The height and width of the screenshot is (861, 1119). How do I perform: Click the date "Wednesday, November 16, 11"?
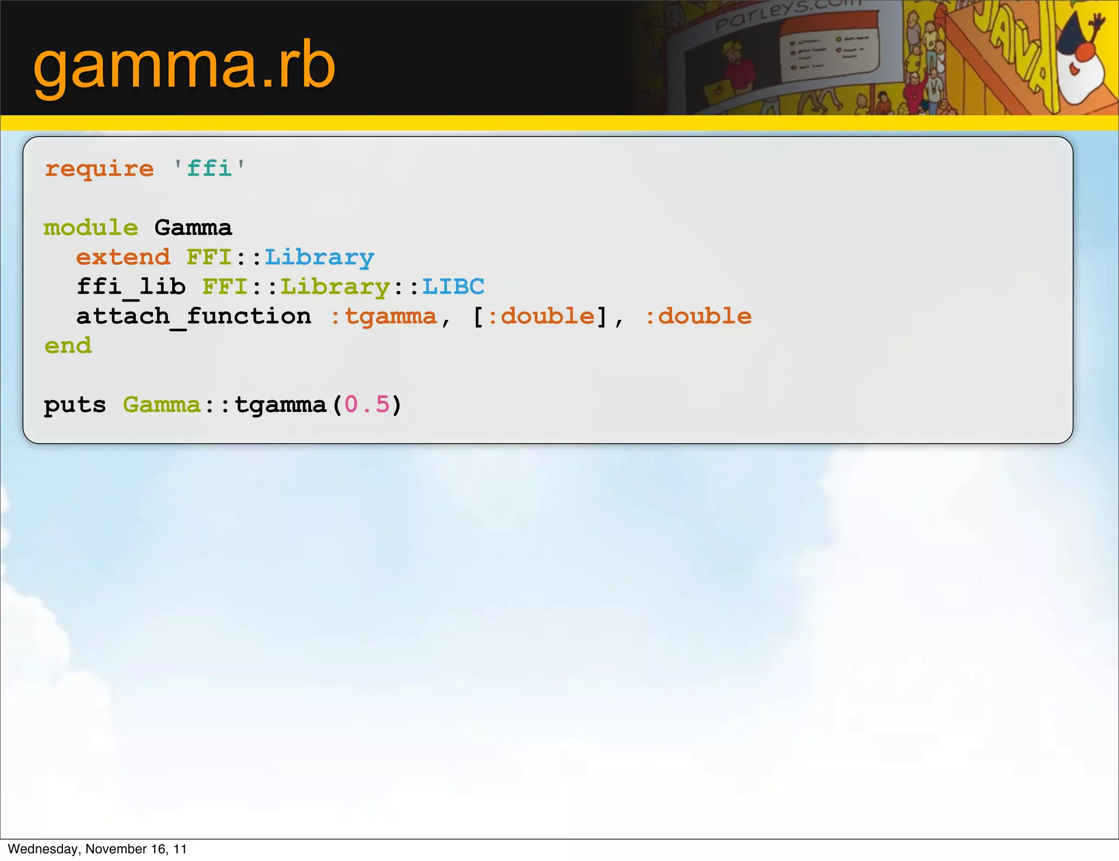[97, 849]
